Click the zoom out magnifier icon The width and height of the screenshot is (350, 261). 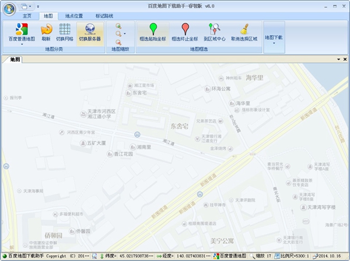(119, 42)
